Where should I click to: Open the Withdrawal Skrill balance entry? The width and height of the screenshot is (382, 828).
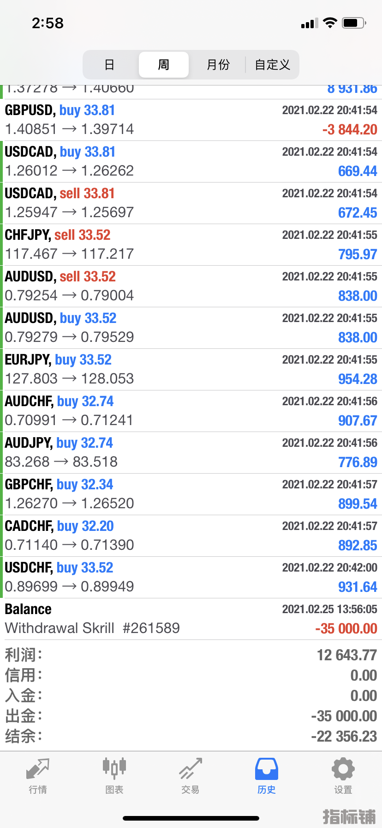[x=191, y=619]
